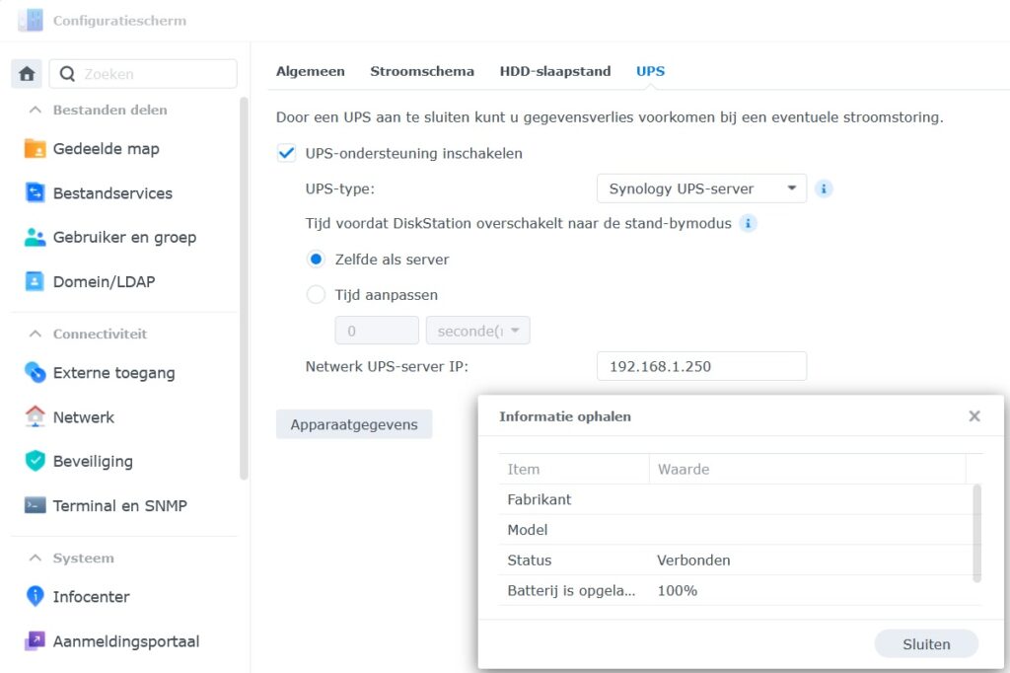Open Terminal en SNMP settings
Image resolution: width=1010 pixels, height=673 pixels.
[x=119, y=506]
